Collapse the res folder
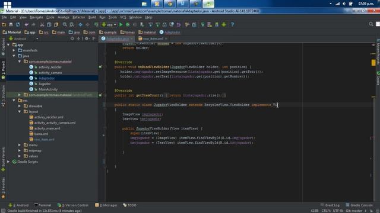Image resolution: width=380 pixels, height=213 pixels. 14,101
